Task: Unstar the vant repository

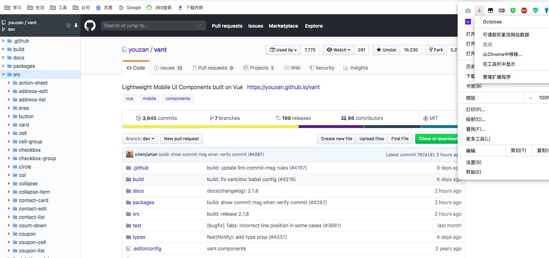Action: pos(386,50)
